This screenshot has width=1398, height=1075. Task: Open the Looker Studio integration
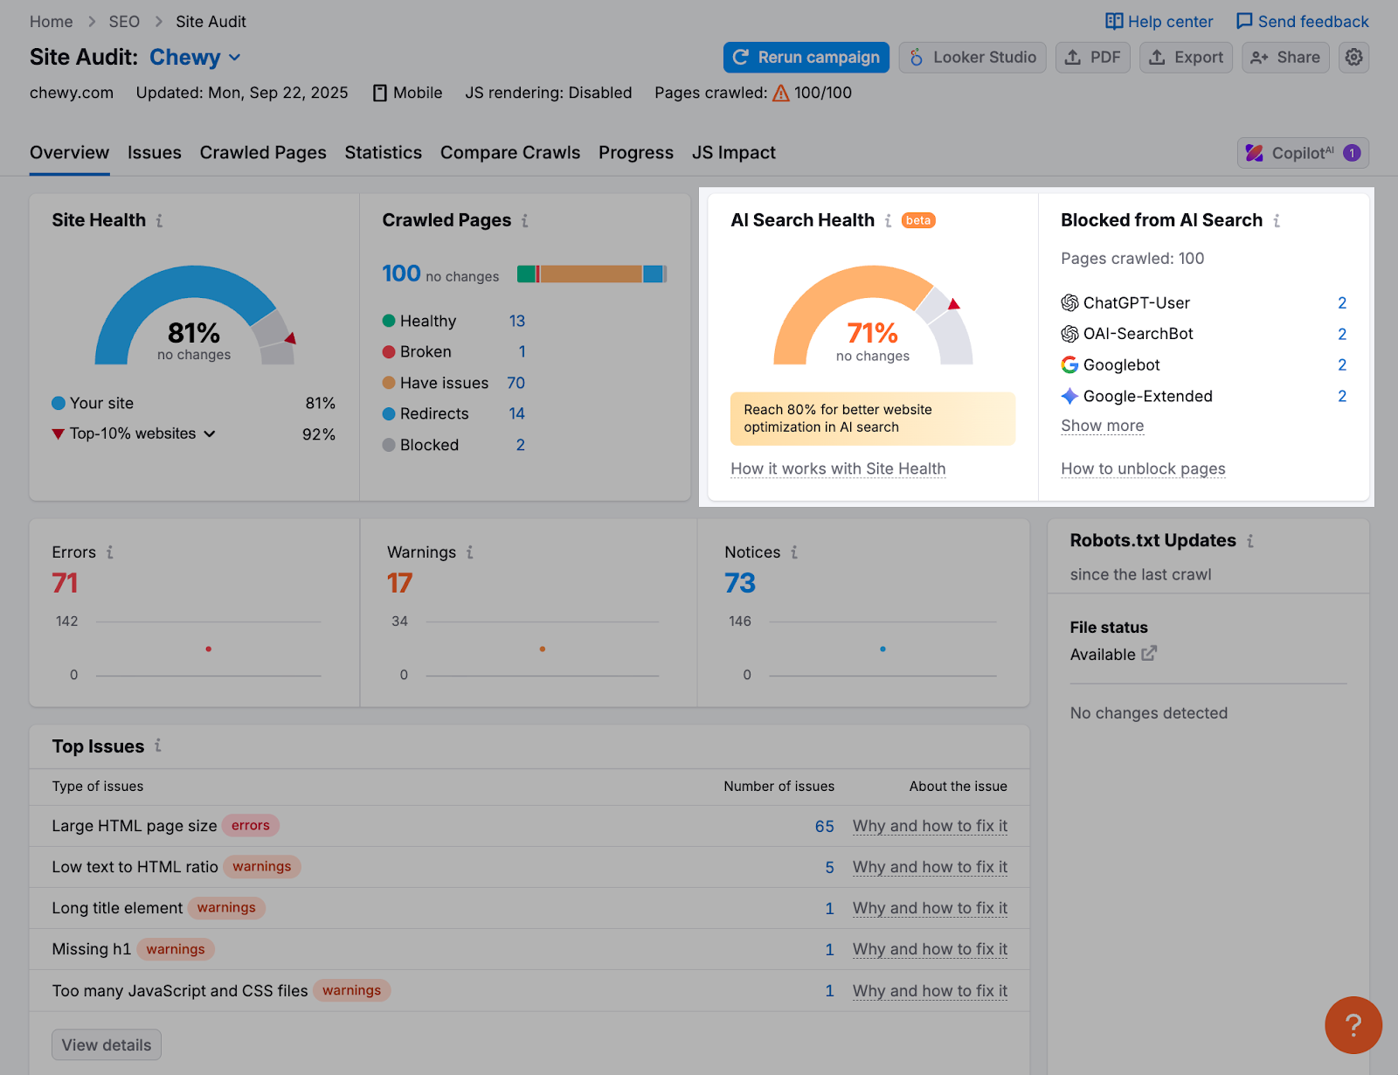[x=972, y=57]
